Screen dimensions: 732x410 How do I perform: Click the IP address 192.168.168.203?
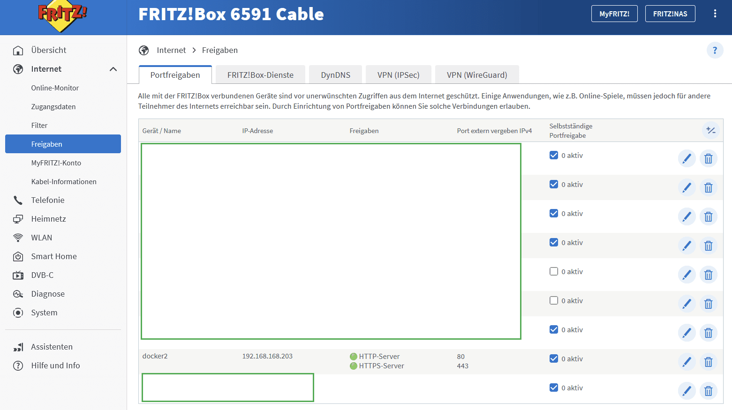[x=267, y=356]
